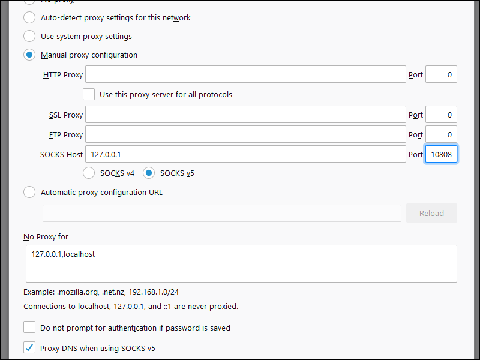Click the HTTP Proxy address field
The image size is (480, 360).
(x=245, y=74)
